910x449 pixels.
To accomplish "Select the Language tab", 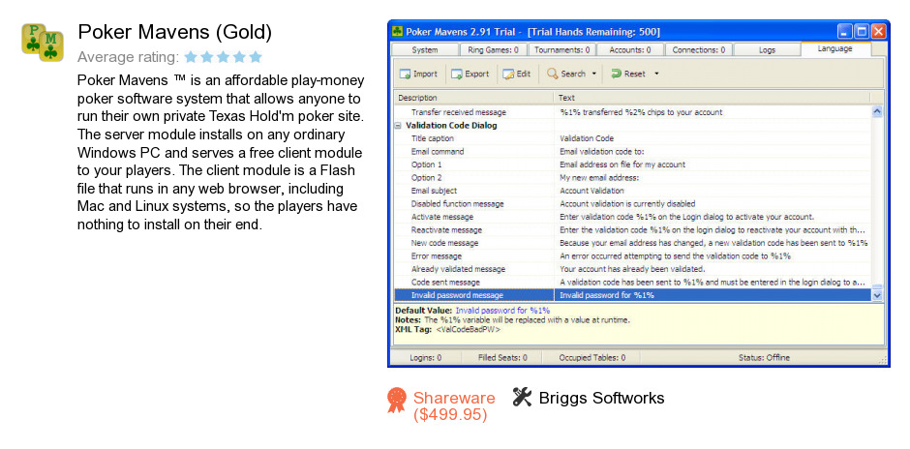I will pos(835,48).
